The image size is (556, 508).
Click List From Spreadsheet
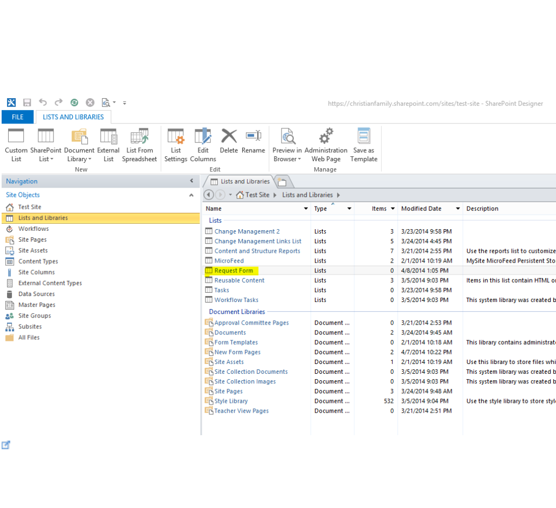[139, 146]
